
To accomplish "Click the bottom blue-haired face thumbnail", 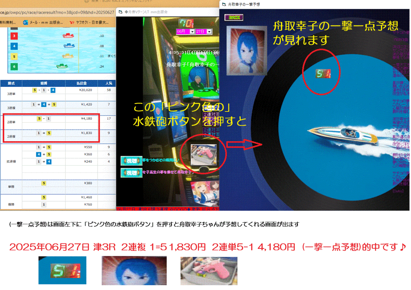I will click(x=134, y=271).
